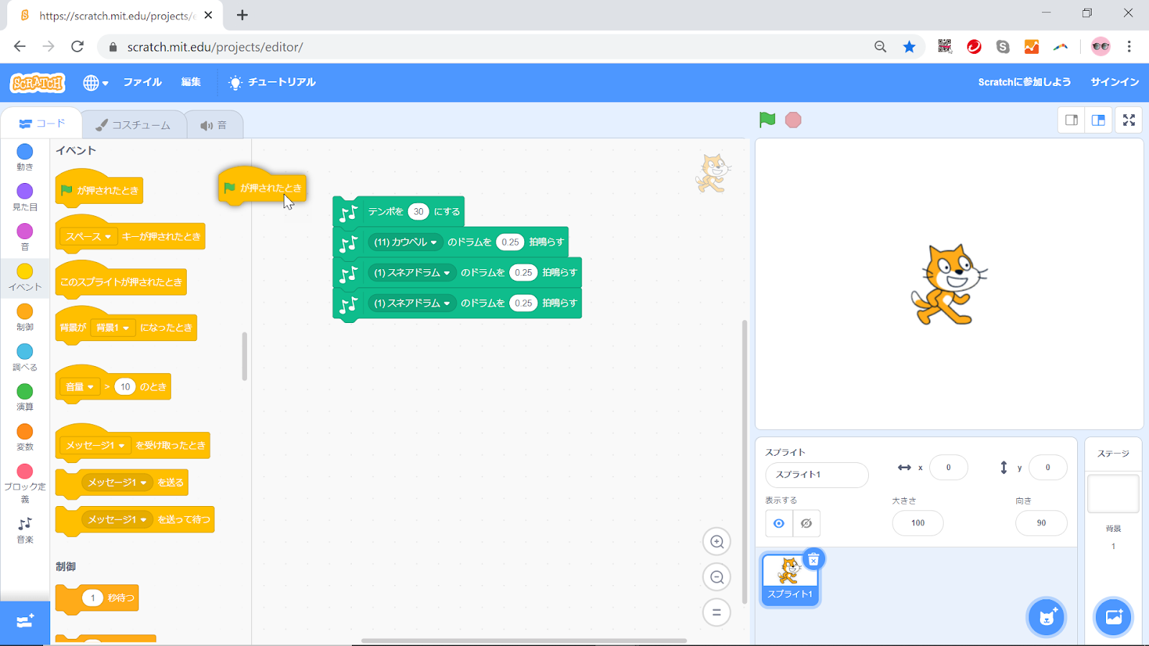1149x646 pixels.
Task: Switch to large stage layout
Action: 1098,120
